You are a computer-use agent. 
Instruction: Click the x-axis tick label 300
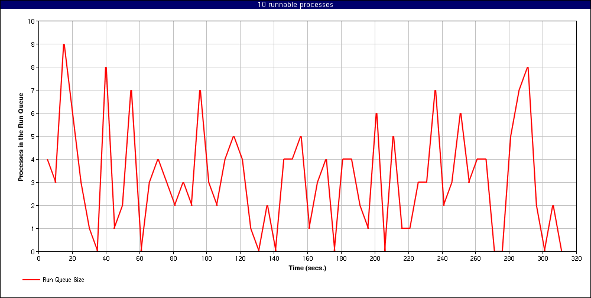click(x=543, y=259)
